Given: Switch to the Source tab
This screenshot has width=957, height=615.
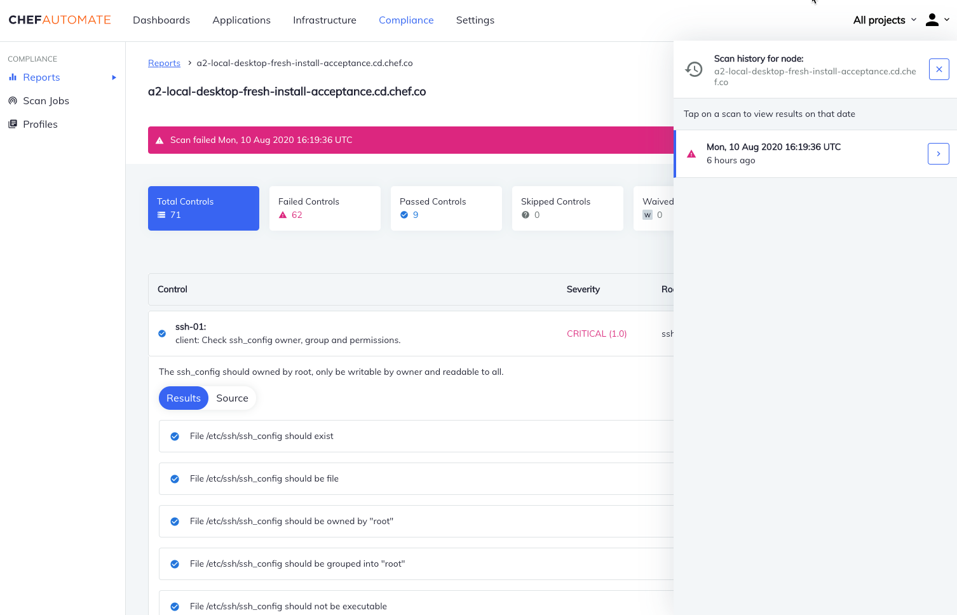Looking at the screenshot, I should (x=232, y=398).
